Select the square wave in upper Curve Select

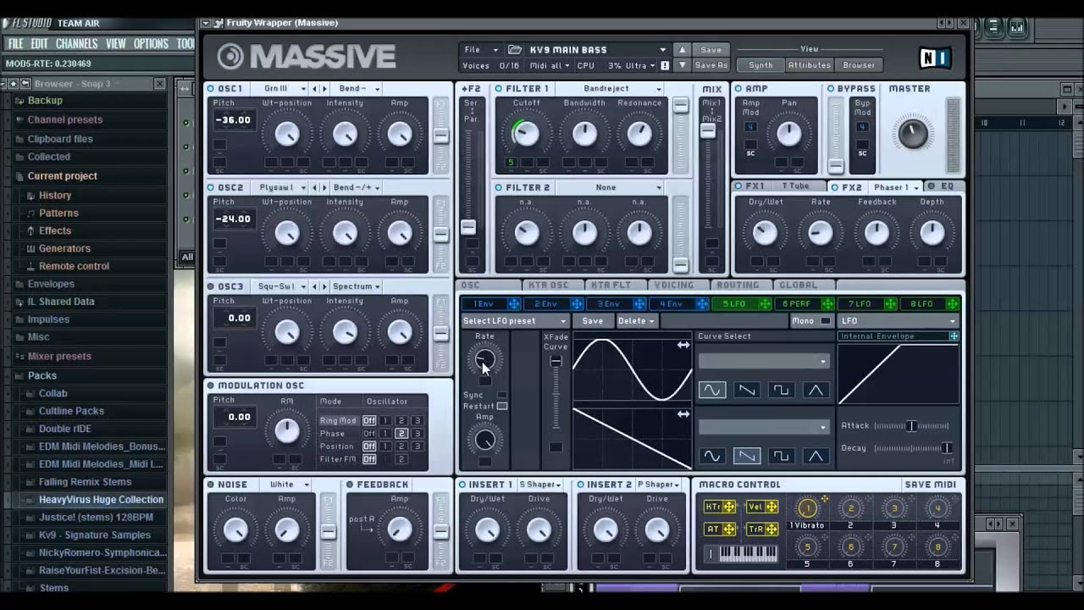[781, 390]
